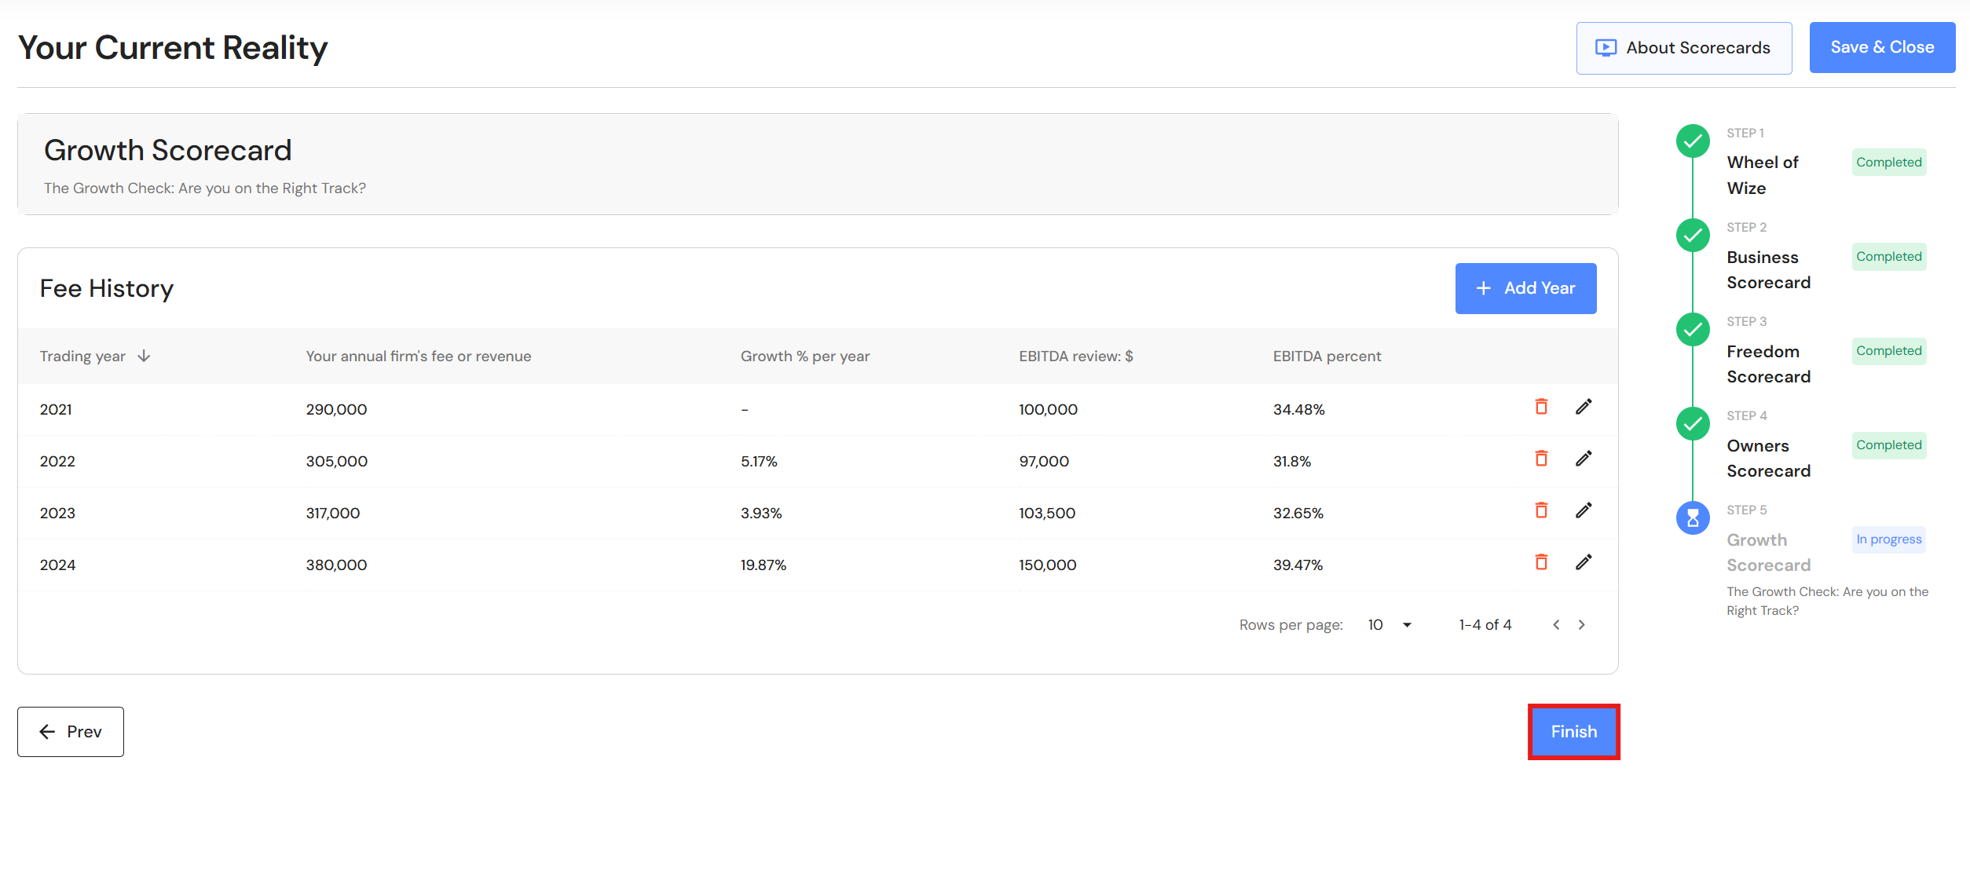The image size is (1970, 896).
Task: Open the Owners Scorecard step
Action: pos(1768,458)
